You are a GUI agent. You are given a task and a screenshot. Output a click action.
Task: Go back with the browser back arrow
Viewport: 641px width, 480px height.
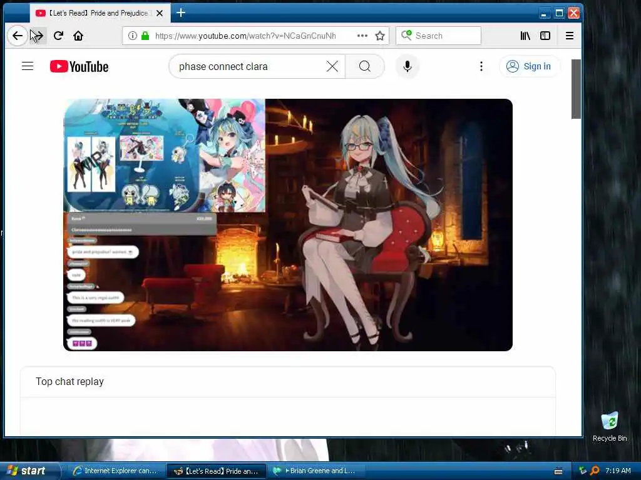(x=17, y=36)
